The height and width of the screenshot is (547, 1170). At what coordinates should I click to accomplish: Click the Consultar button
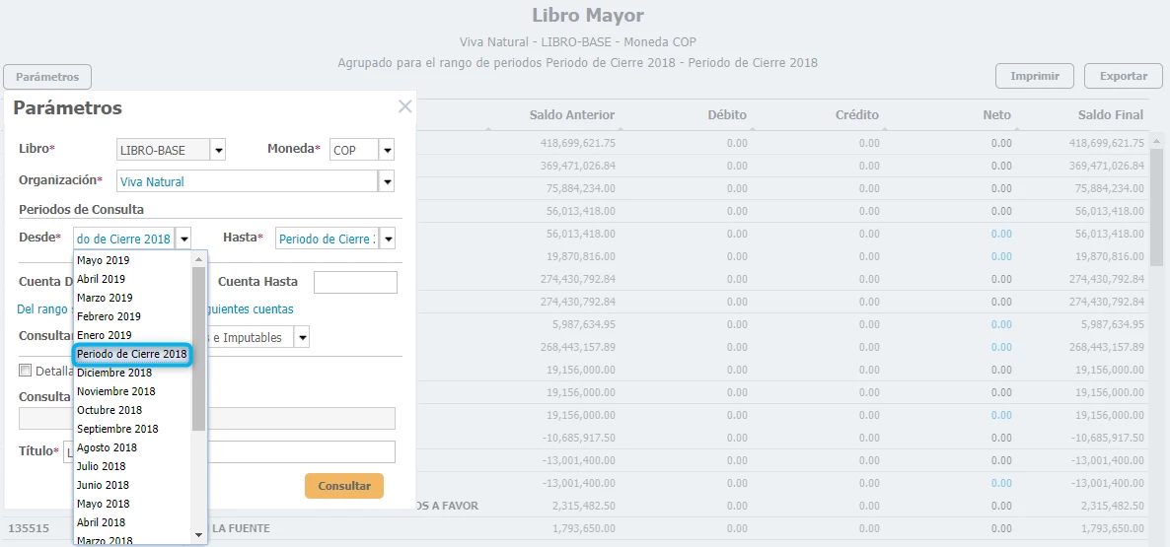pos(343,486)
